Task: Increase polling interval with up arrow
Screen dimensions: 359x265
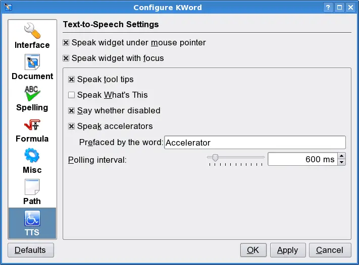Action: tap(342, 156)
